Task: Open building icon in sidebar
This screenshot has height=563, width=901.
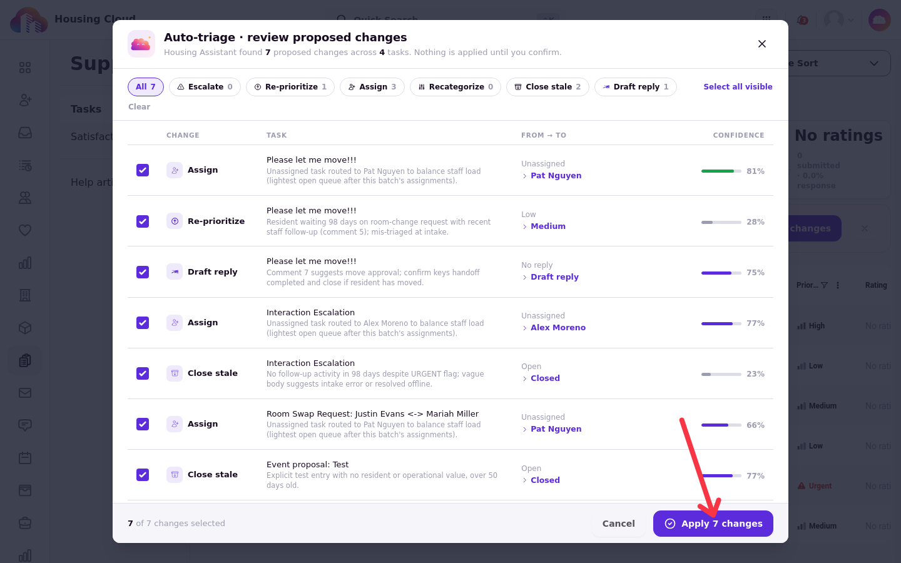Action: (25, 295)
